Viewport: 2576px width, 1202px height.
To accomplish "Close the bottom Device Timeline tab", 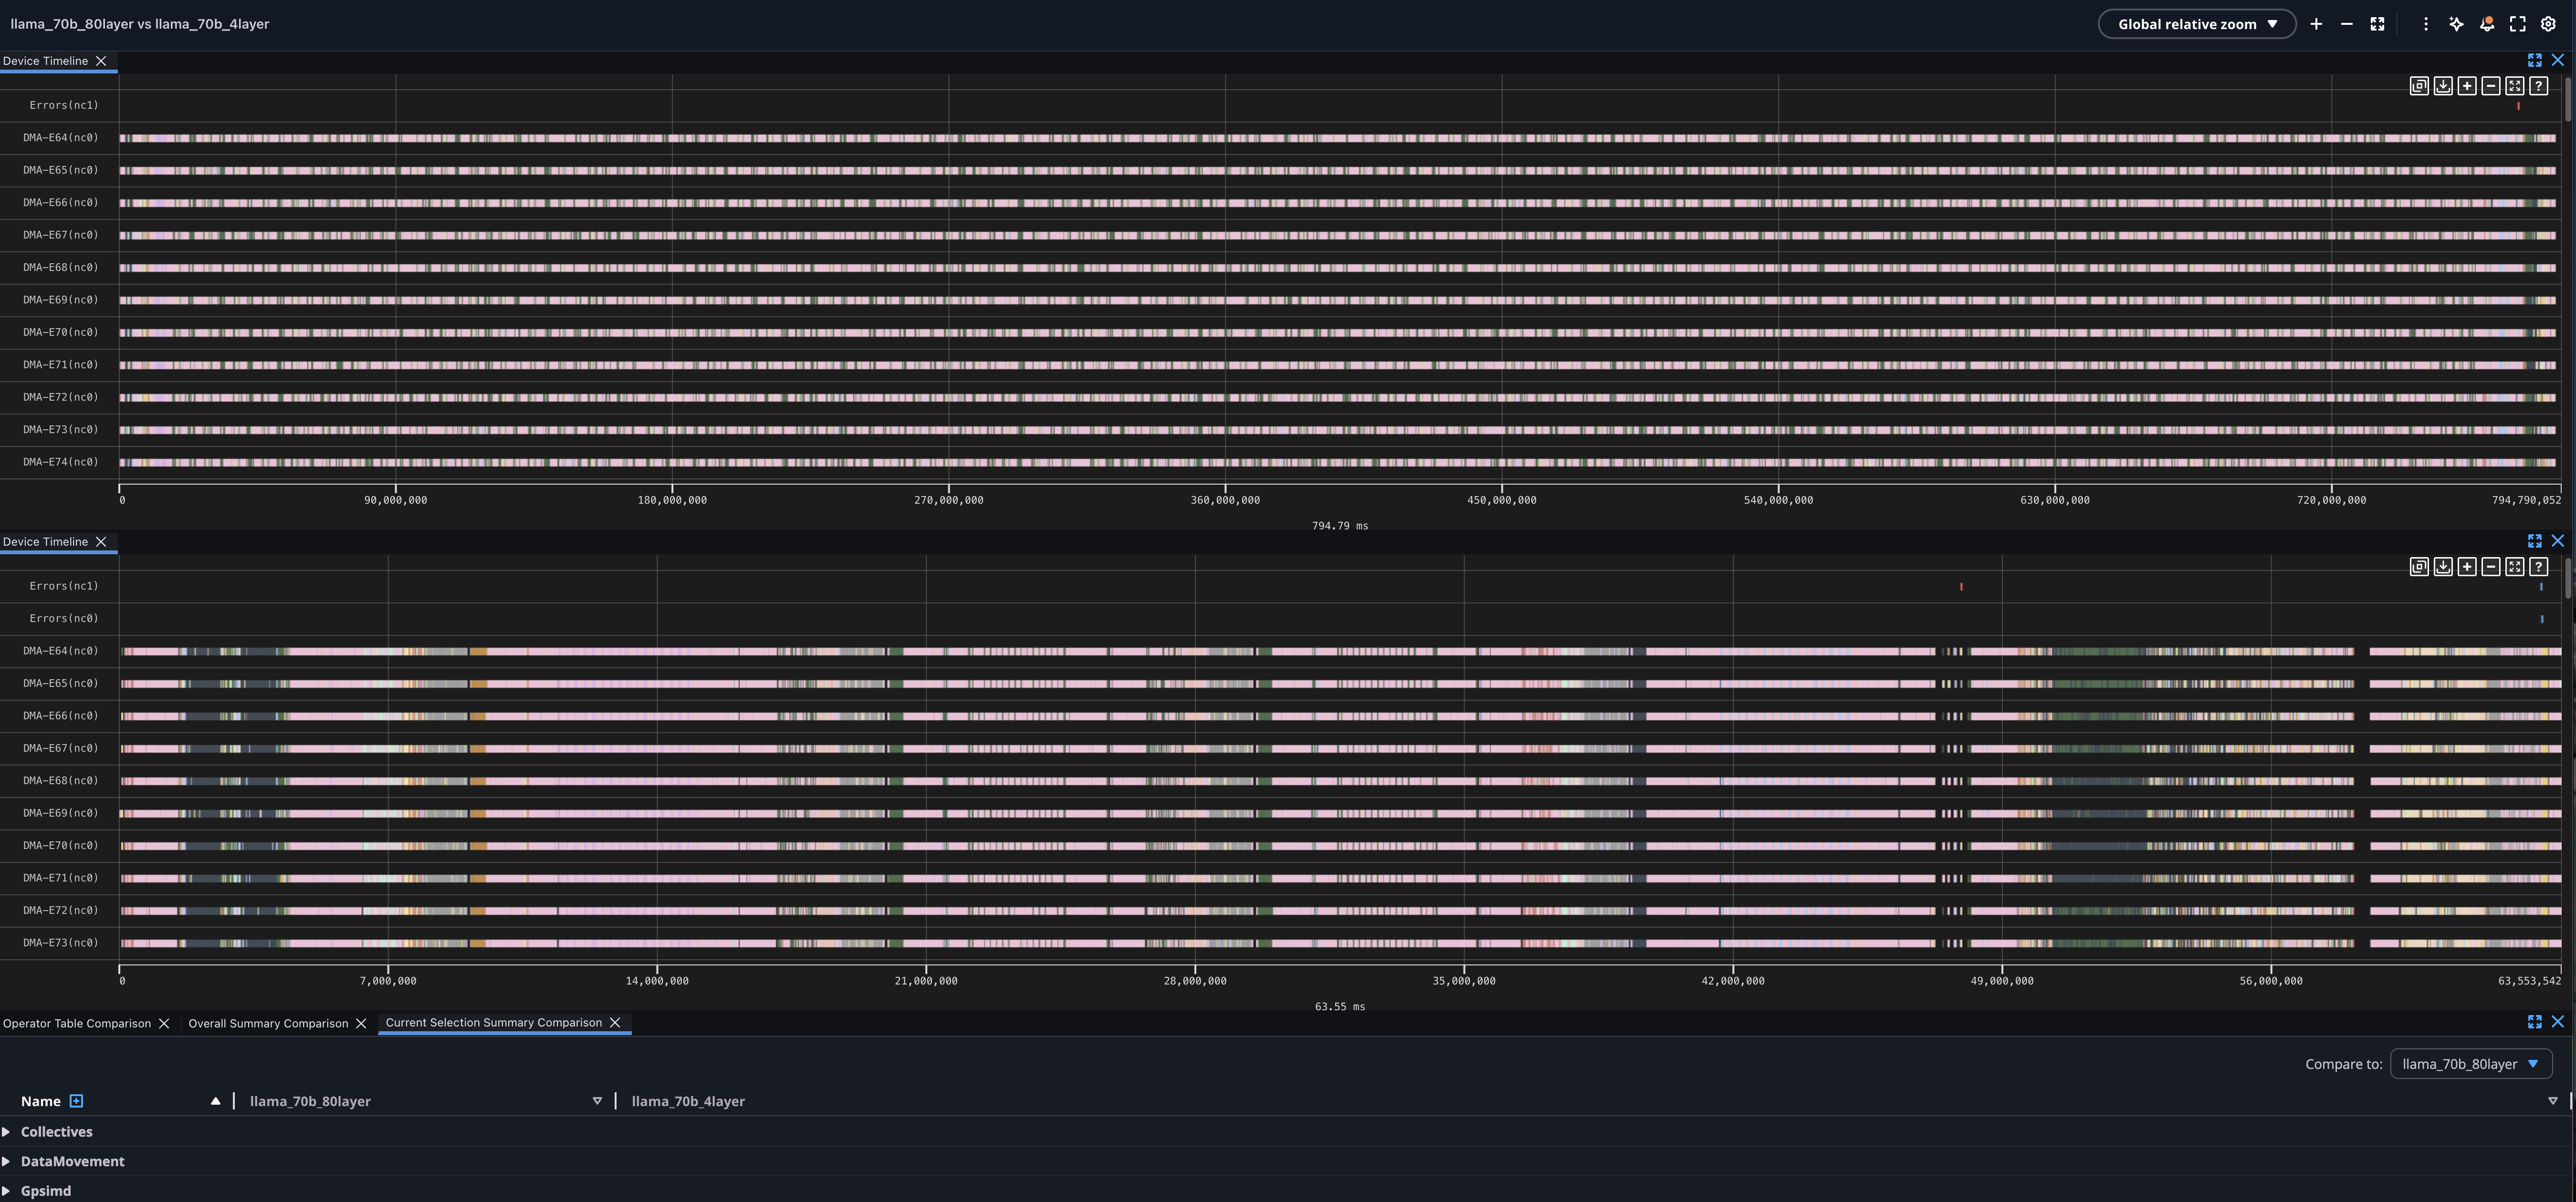I will click(101, 541).
